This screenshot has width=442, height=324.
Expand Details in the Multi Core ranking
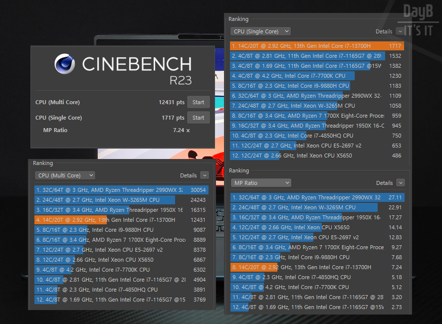[x=204, y=175]
